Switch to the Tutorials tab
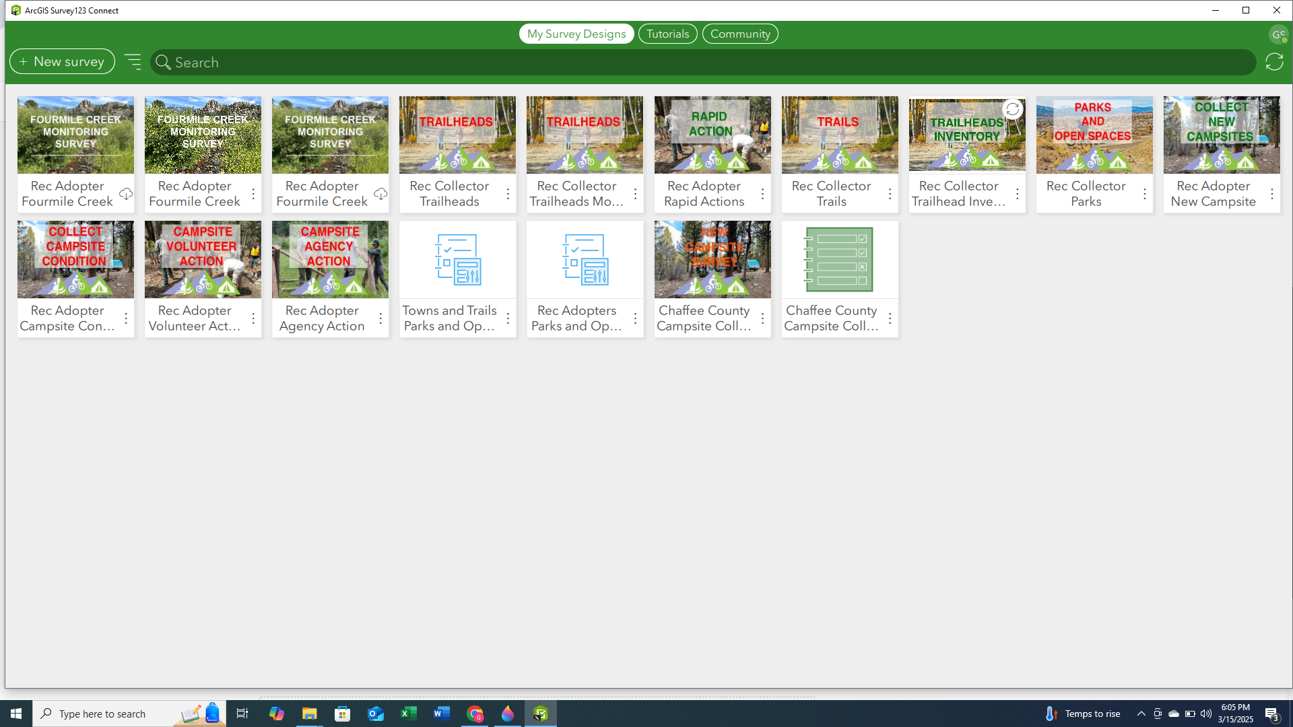The width and height of the screenshot is (1293, 727). pyautogui.click(x=667, y=34)
